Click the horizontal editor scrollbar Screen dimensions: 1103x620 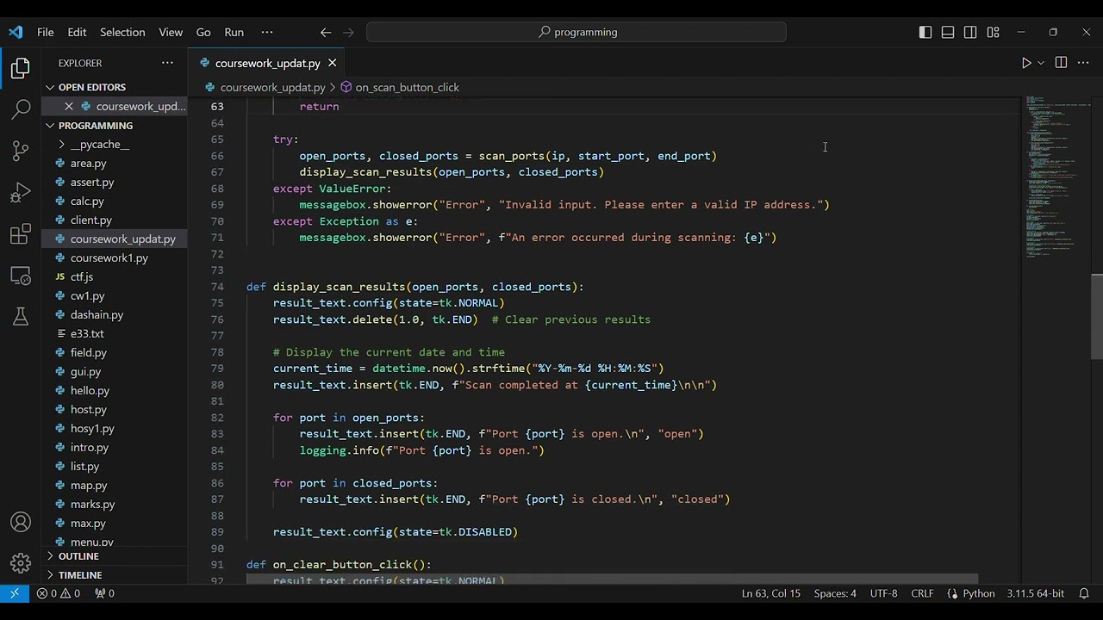click(x=612, y=580)
